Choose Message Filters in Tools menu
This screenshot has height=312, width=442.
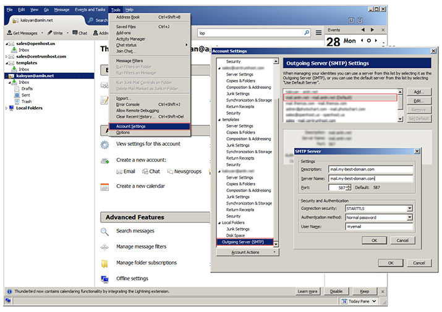(150, 61)
